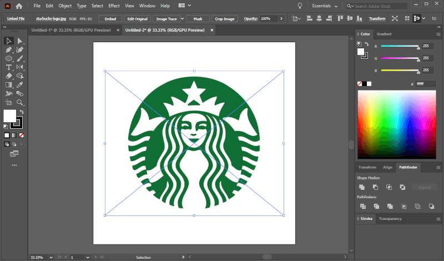Select the Gradient tool
This screenshot has height=261, width=444.
pyautogui.click(x=8, y=85)
